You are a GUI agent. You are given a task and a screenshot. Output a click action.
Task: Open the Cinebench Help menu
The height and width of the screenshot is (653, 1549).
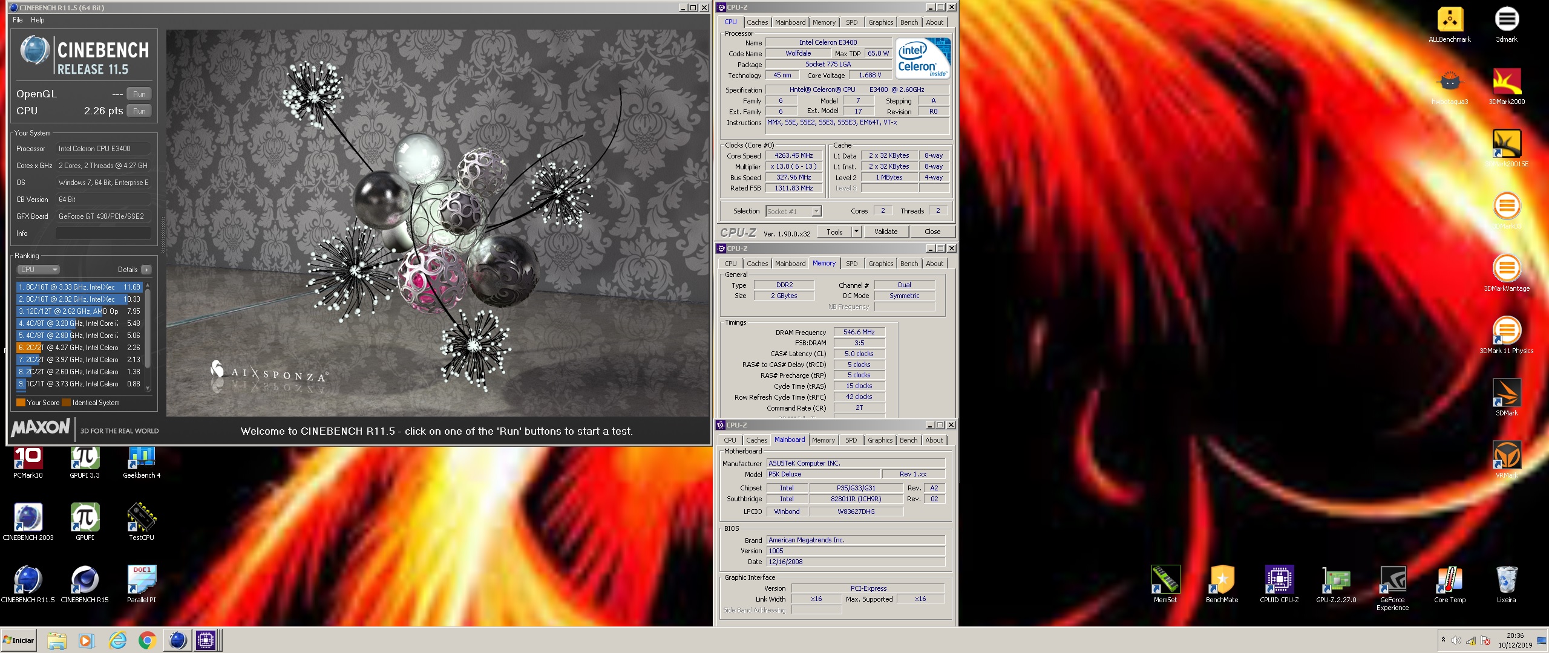[x=38, y=20]
